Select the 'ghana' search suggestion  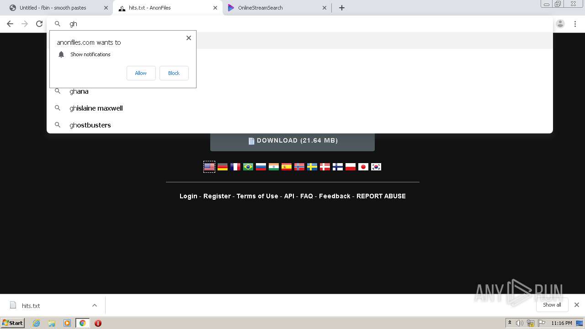coord(299,91)
